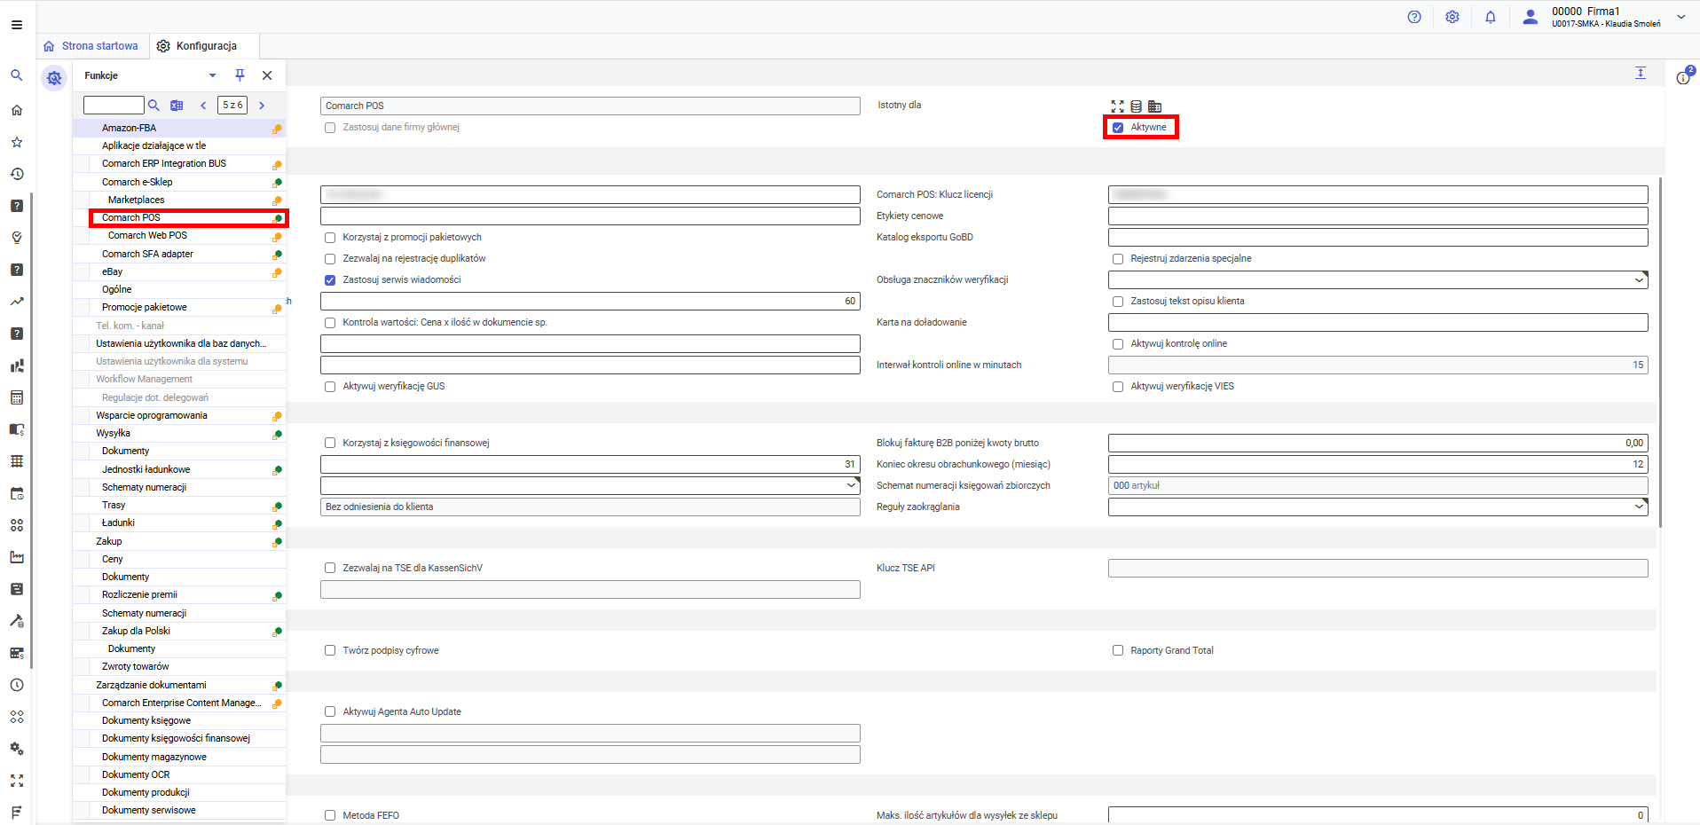
Task: Pin the Funkcje panel
Action: [x=240, y=75]
